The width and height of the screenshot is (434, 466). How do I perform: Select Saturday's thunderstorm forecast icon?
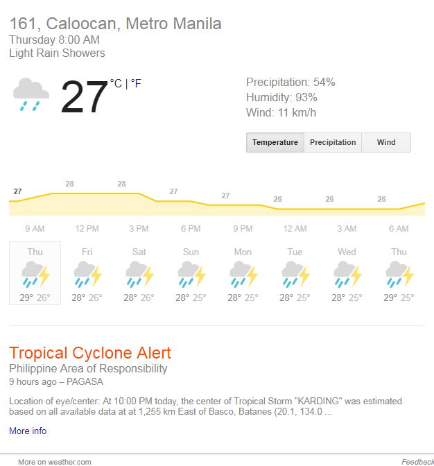[x=139, y=275]
